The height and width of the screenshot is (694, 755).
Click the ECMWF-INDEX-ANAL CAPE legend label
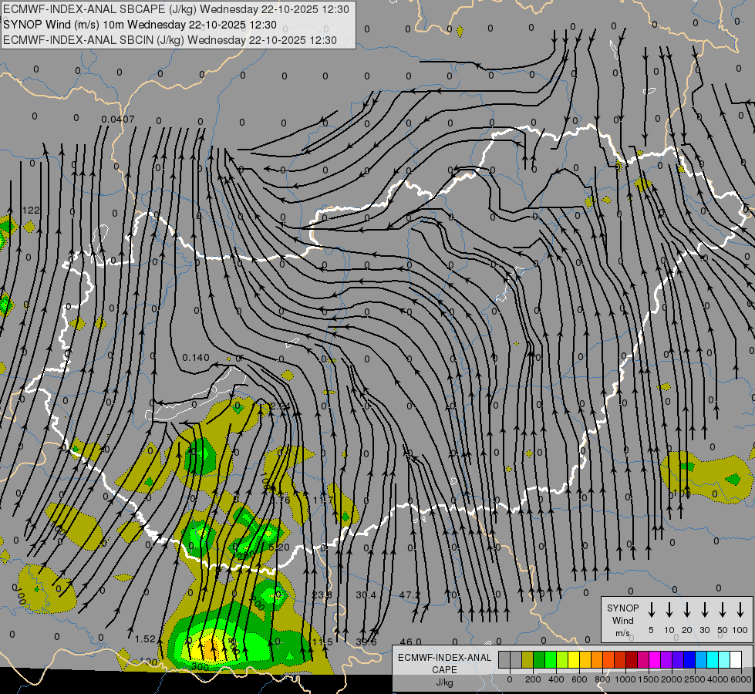point(444,663)
